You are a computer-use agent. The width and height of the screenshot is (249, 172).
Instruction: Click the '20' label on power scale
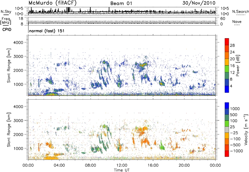tap(232, 59)
